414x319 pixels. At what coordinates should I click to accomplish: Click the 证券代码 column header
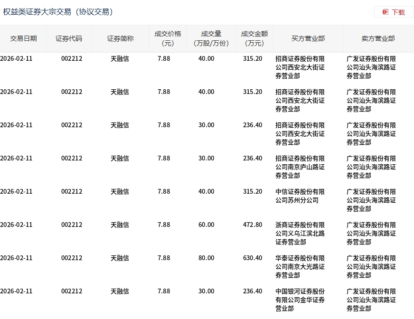(x=69, y=38)
